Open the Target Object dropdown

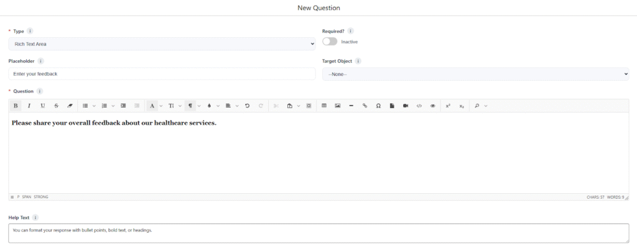tap(475, 75)
